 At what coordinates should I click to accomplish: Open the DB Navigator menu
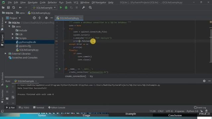coord(99,2)
